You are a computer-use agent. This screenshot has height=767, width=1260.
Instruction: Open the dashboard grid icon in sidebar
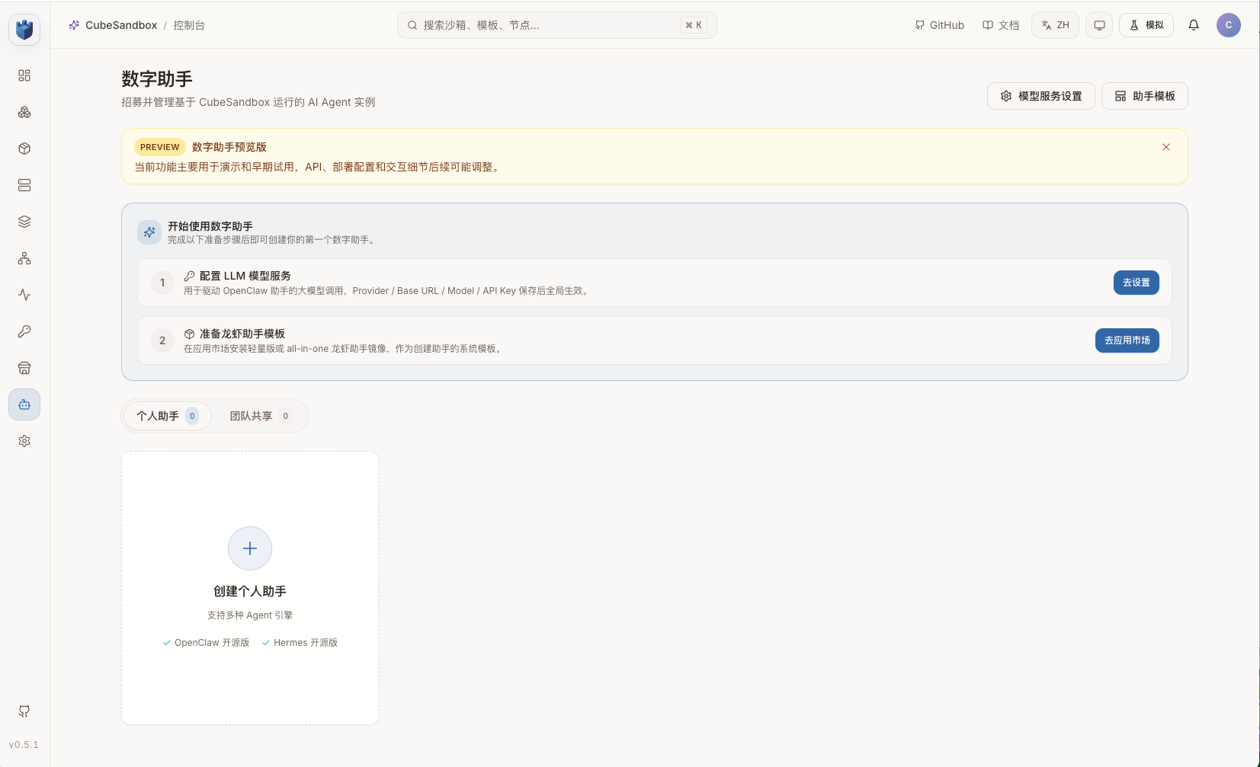[x=24, y=75]
